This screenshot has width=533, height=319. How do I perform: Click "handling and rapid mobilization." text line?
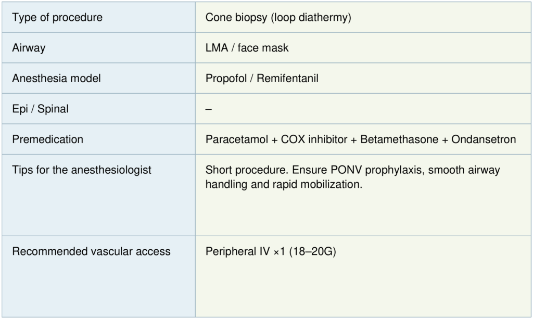tap(284, 184)
